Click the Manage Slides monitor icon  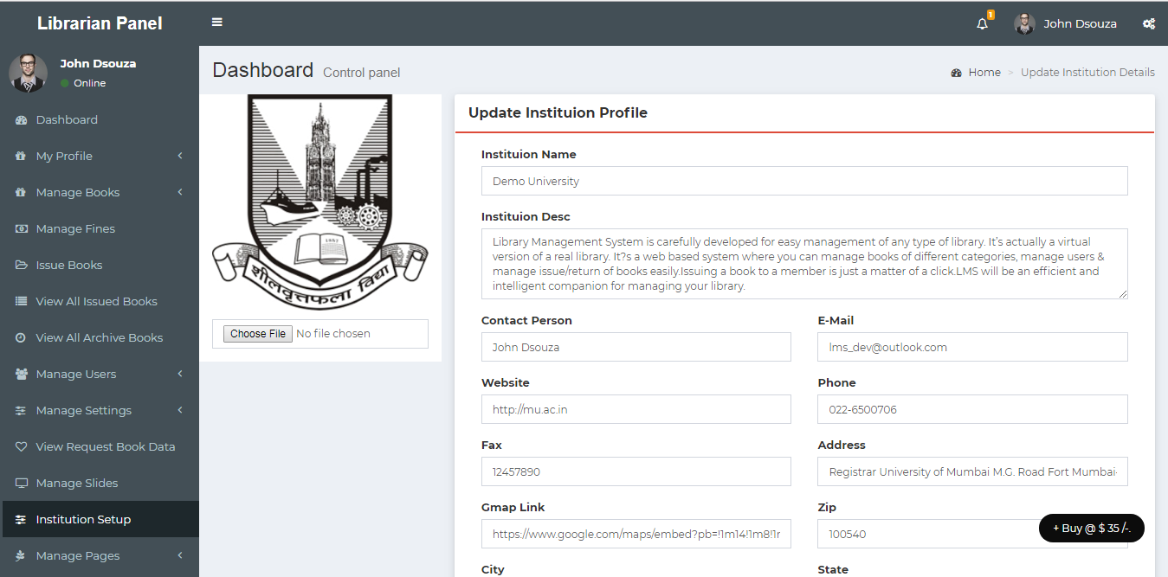tap(22, 484)
